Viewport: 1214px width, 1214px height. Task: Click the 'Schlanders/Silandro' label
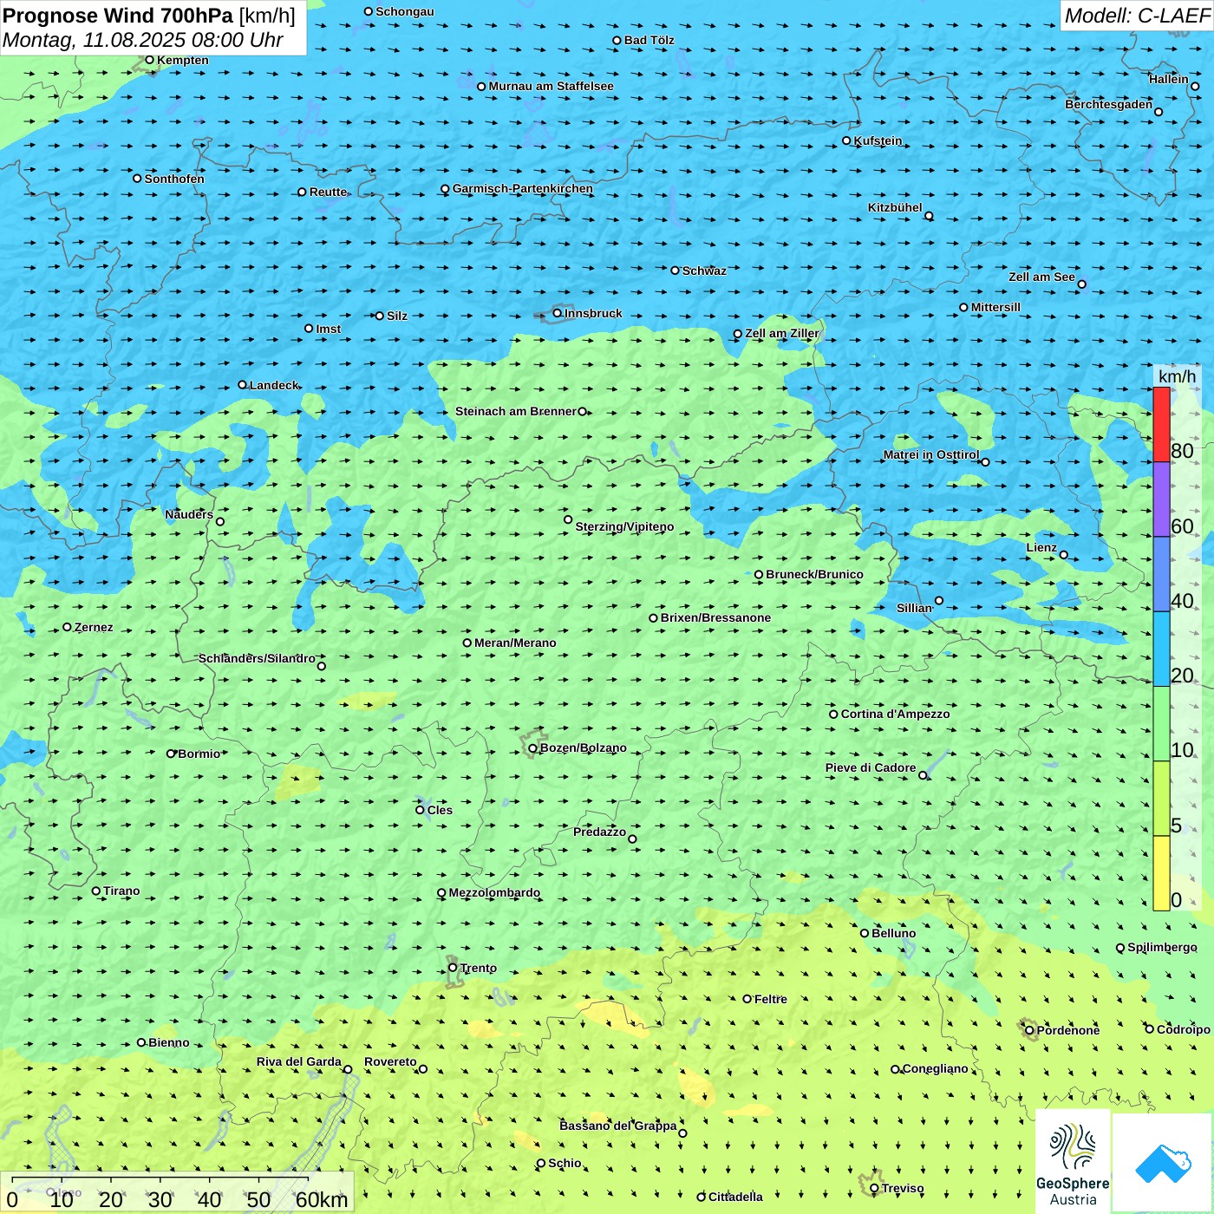pos(258,658)
